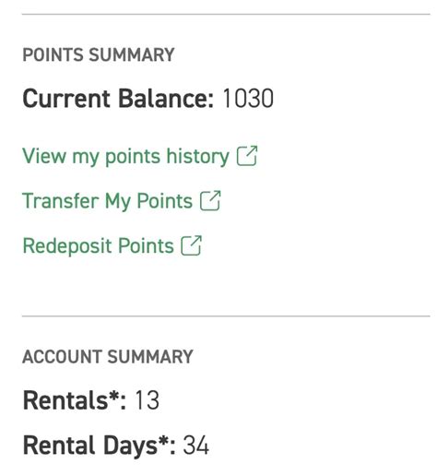Click the asterisk after Rental Days
Viewport: 437px width, 476px height.
(x=163, y=440)
